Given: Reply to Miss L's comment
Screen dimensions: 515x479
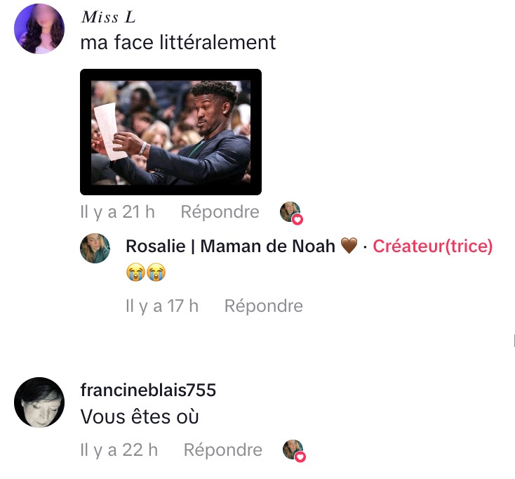Looking at the screenshot, I should (x=220, y=211).
